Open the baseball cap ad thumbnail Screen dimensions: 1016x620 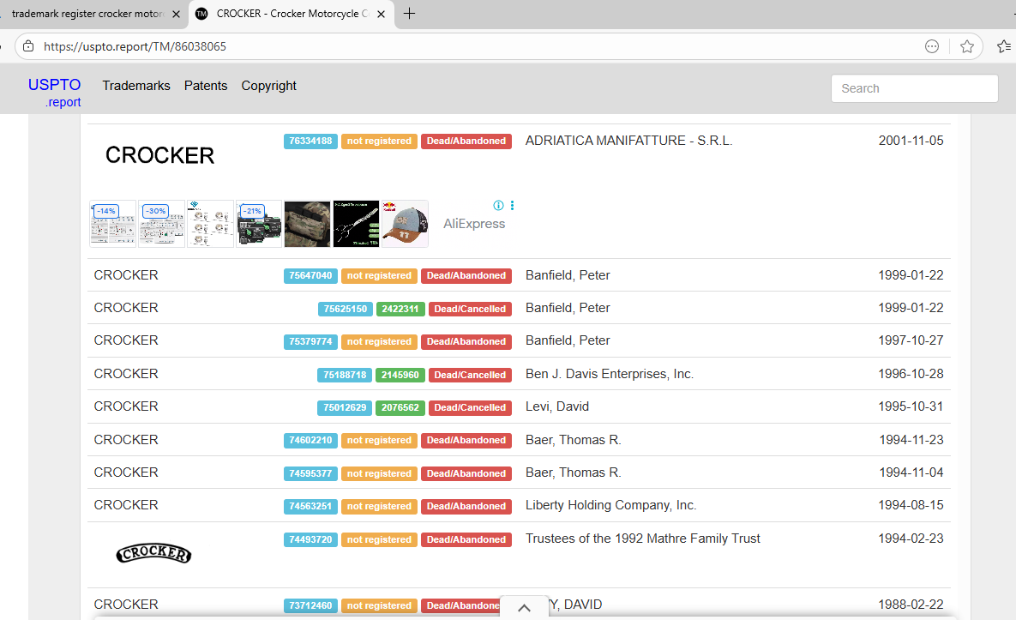click(405, 224)
